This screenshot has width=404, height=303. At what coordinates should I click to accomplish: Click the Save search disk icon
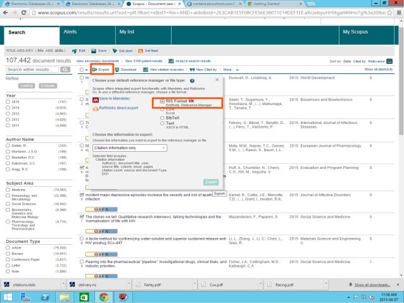click(x=94, y=51)
